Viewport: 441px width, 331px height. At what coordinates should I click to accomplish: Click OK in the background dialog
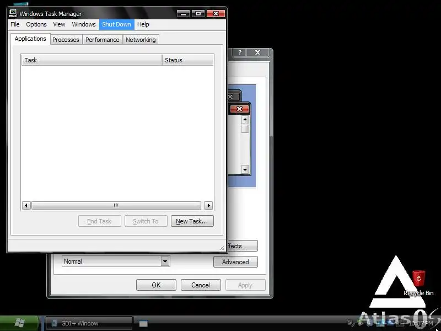coord(156,285)
